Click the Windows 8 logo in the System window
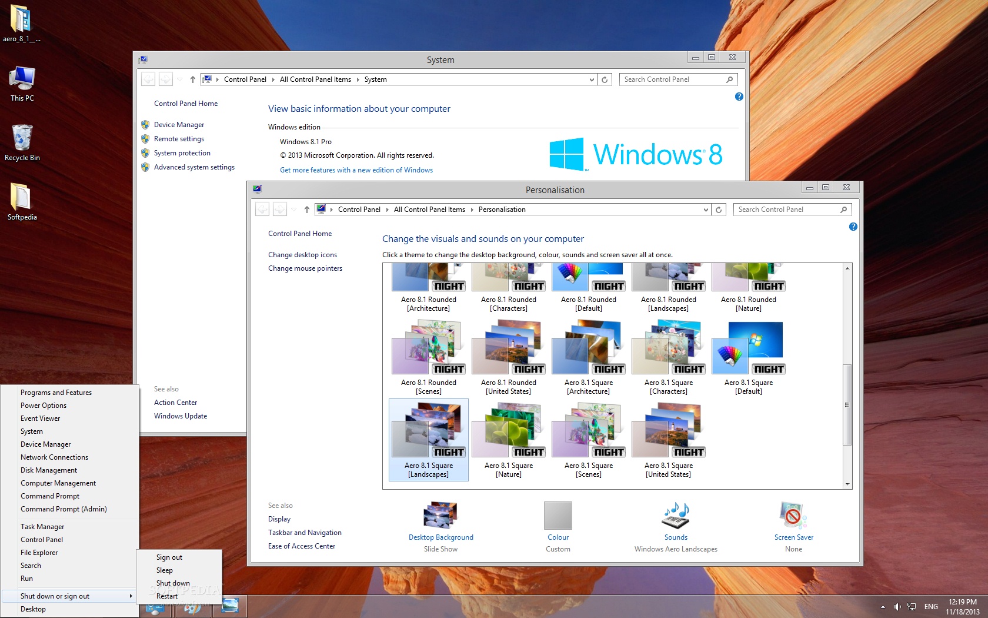The height and width of the screenshot is (618, 988). 636,154
